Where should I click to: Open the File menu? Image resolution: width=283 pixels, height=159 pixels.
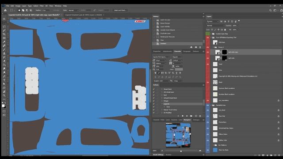[8, 6]
